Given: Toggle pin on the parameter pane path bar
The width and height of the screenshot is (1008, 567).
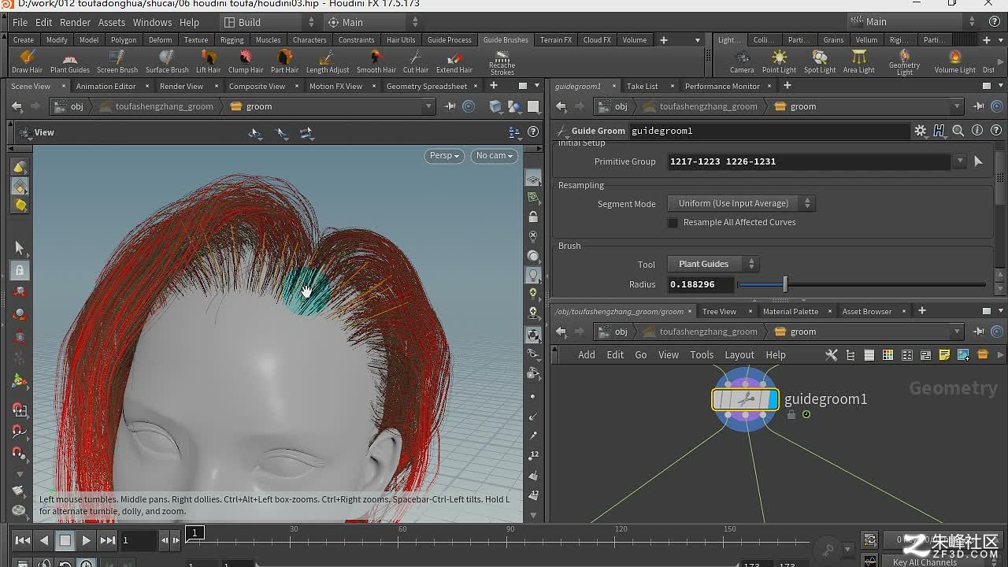Looking at the screenshot, I should (x=978, y=106).
